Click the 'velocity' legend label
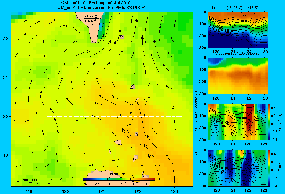 pos(91,15)
